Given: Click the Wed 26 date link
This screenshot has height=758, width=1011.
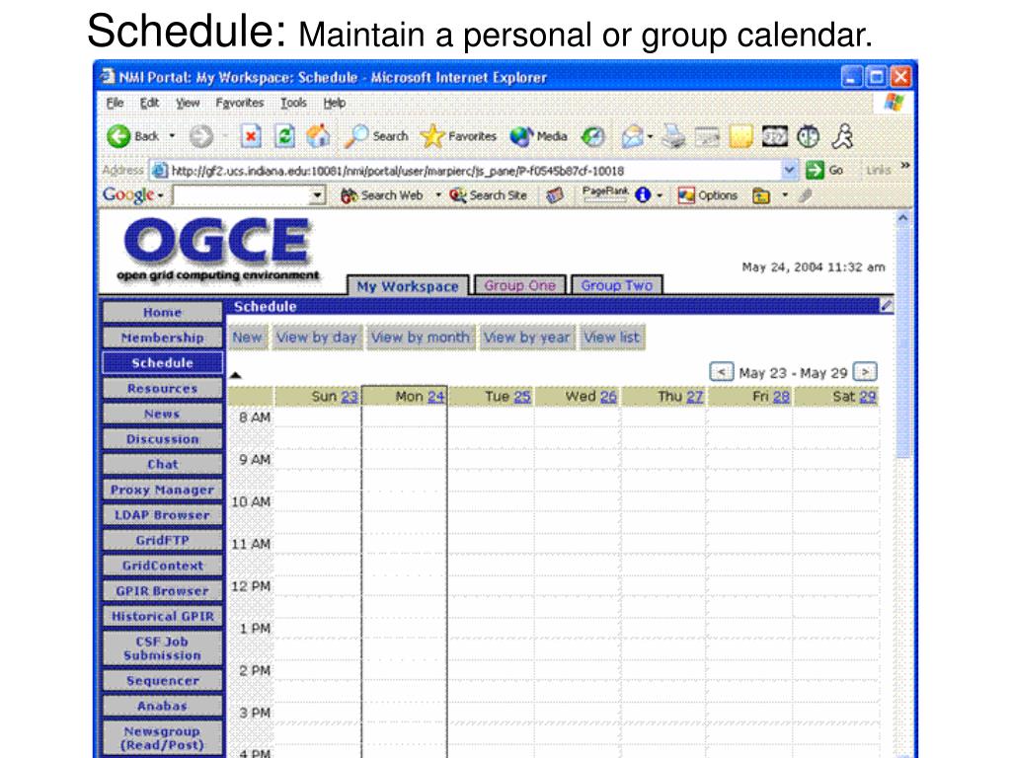Looking at the screenshot, I should (608, 397).
